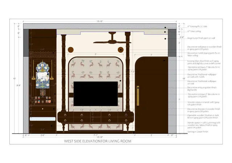Click the top 13'-10" dimension label

[100, 21]
